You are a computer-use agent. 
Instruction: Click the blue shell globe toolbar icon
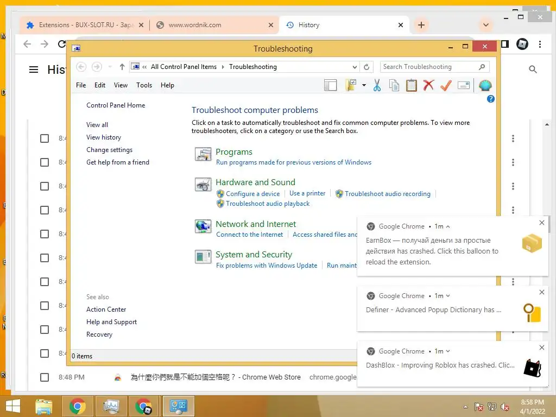click(x=485, y=85)
